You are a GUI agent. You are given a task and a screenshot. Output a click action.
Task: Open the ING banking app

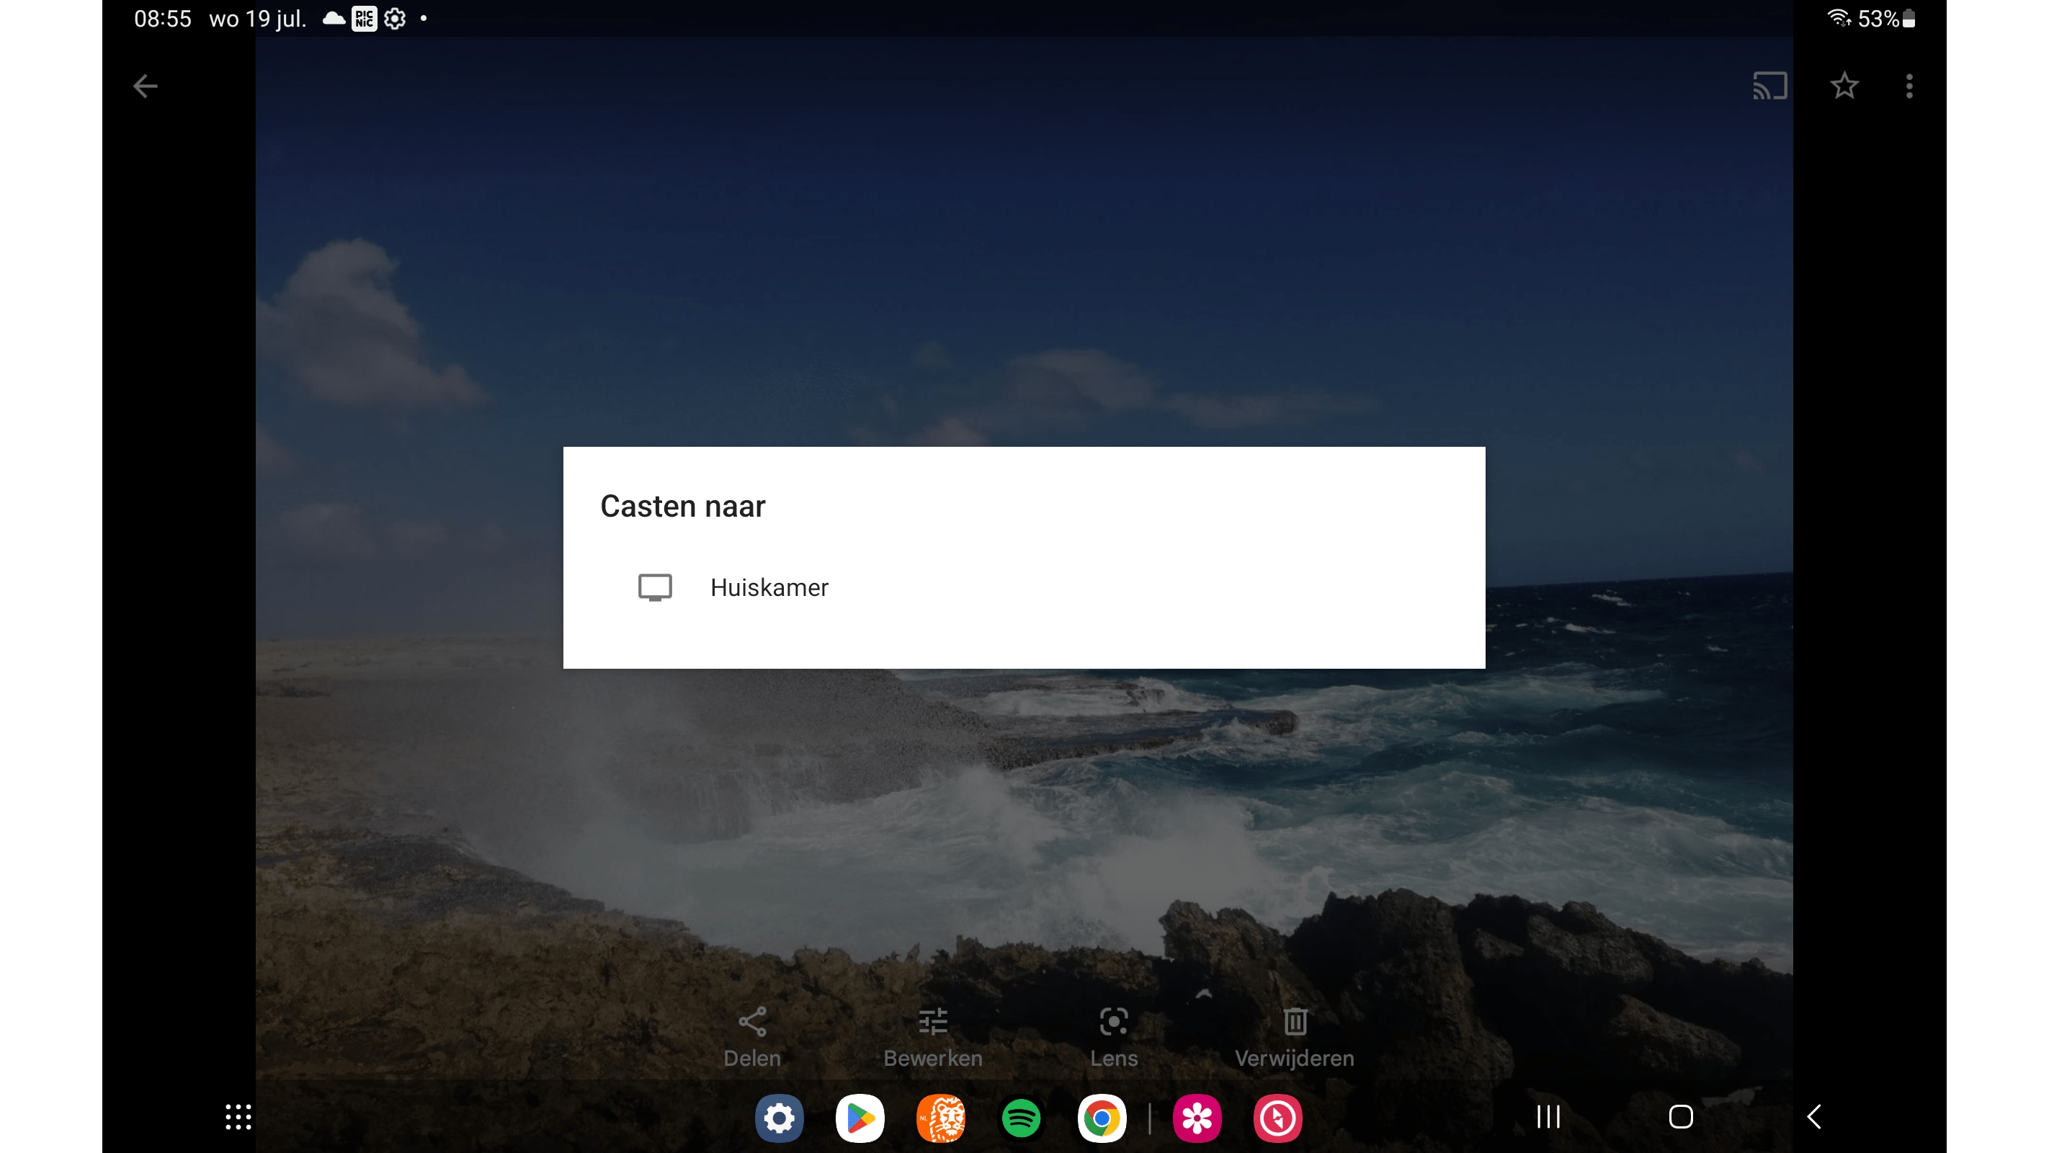point(940,1118)
